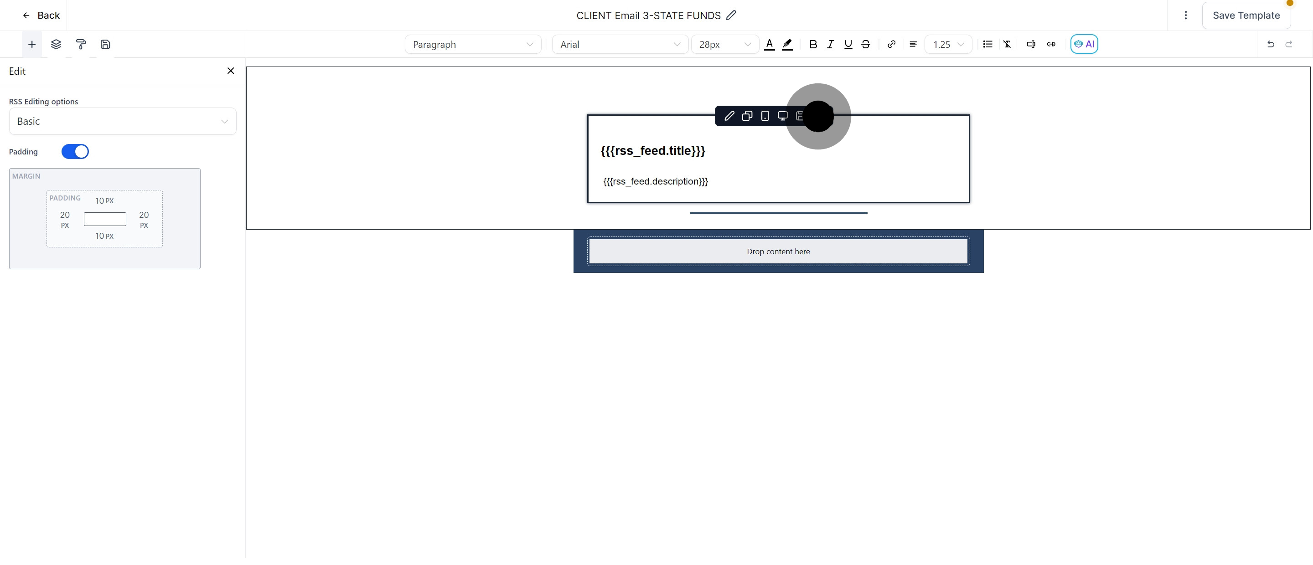Click the pencil edit icon on block toolbar
Viewport: 1313px width, 565px height.
tap(729, 116)
